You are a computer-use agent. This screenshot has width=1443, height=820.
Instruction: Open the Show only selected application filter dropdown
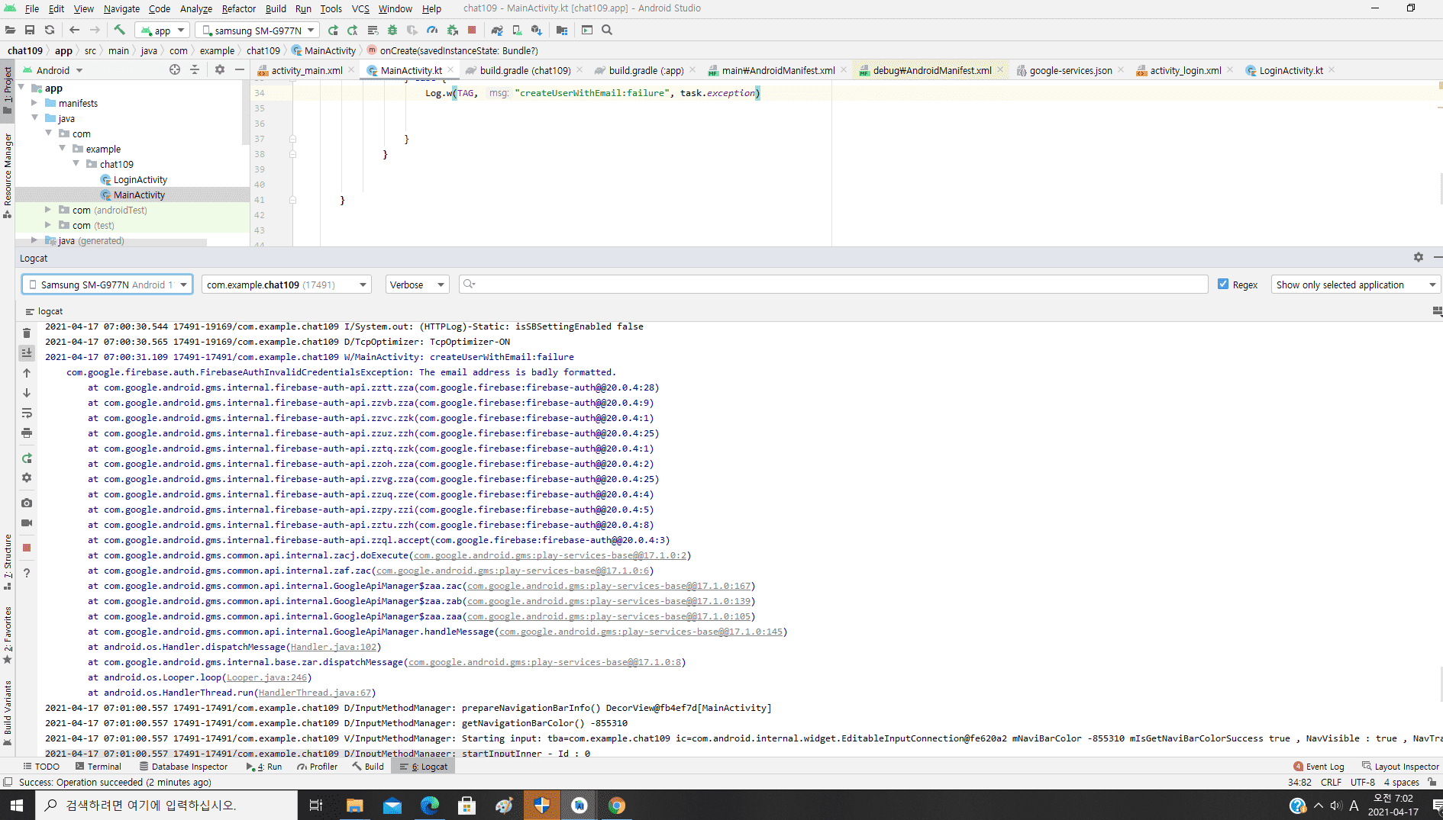[x=1355, y=285]
